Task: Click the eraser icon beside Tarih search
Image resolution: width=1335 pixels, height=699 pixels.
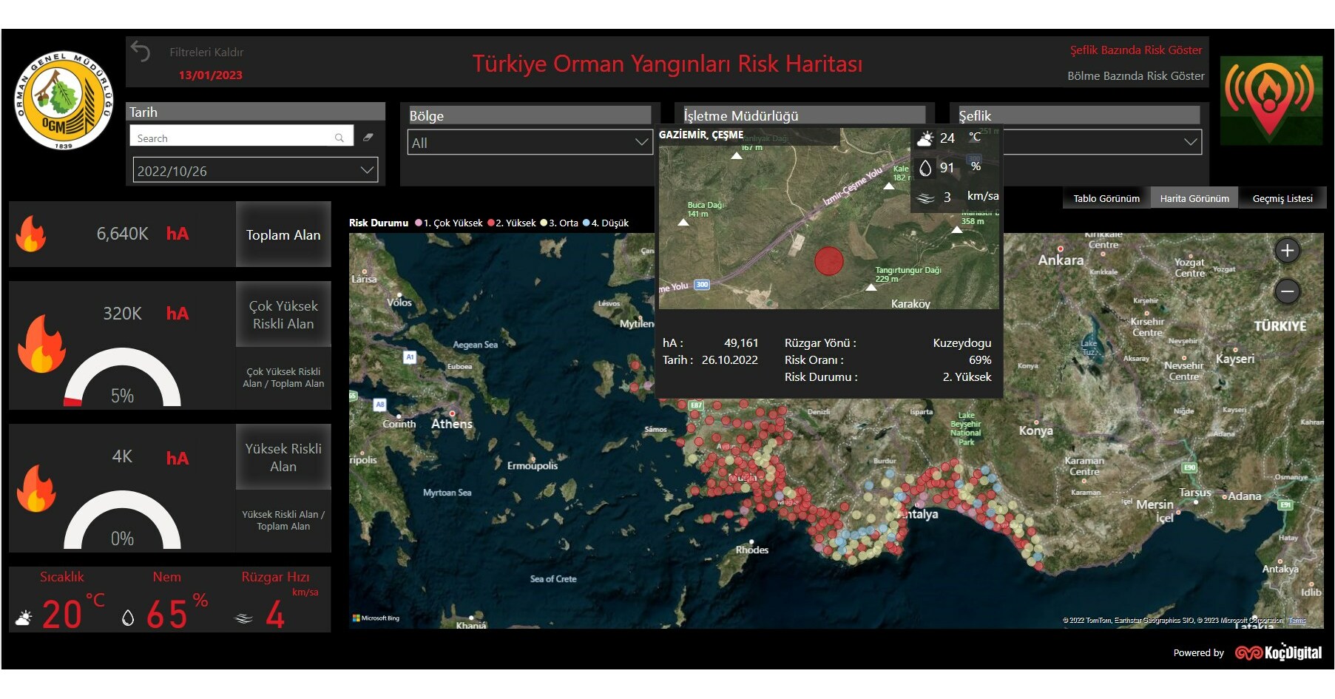Action: [x=368, y=138]
